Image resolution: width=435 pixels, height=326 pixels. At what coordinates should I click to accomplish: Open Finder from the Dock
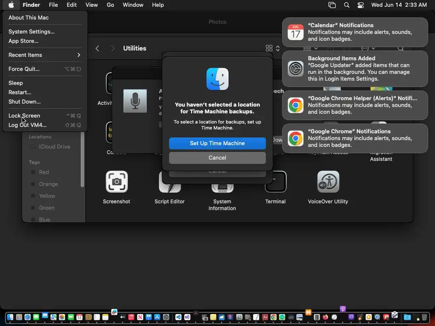[x=10, y=317]
